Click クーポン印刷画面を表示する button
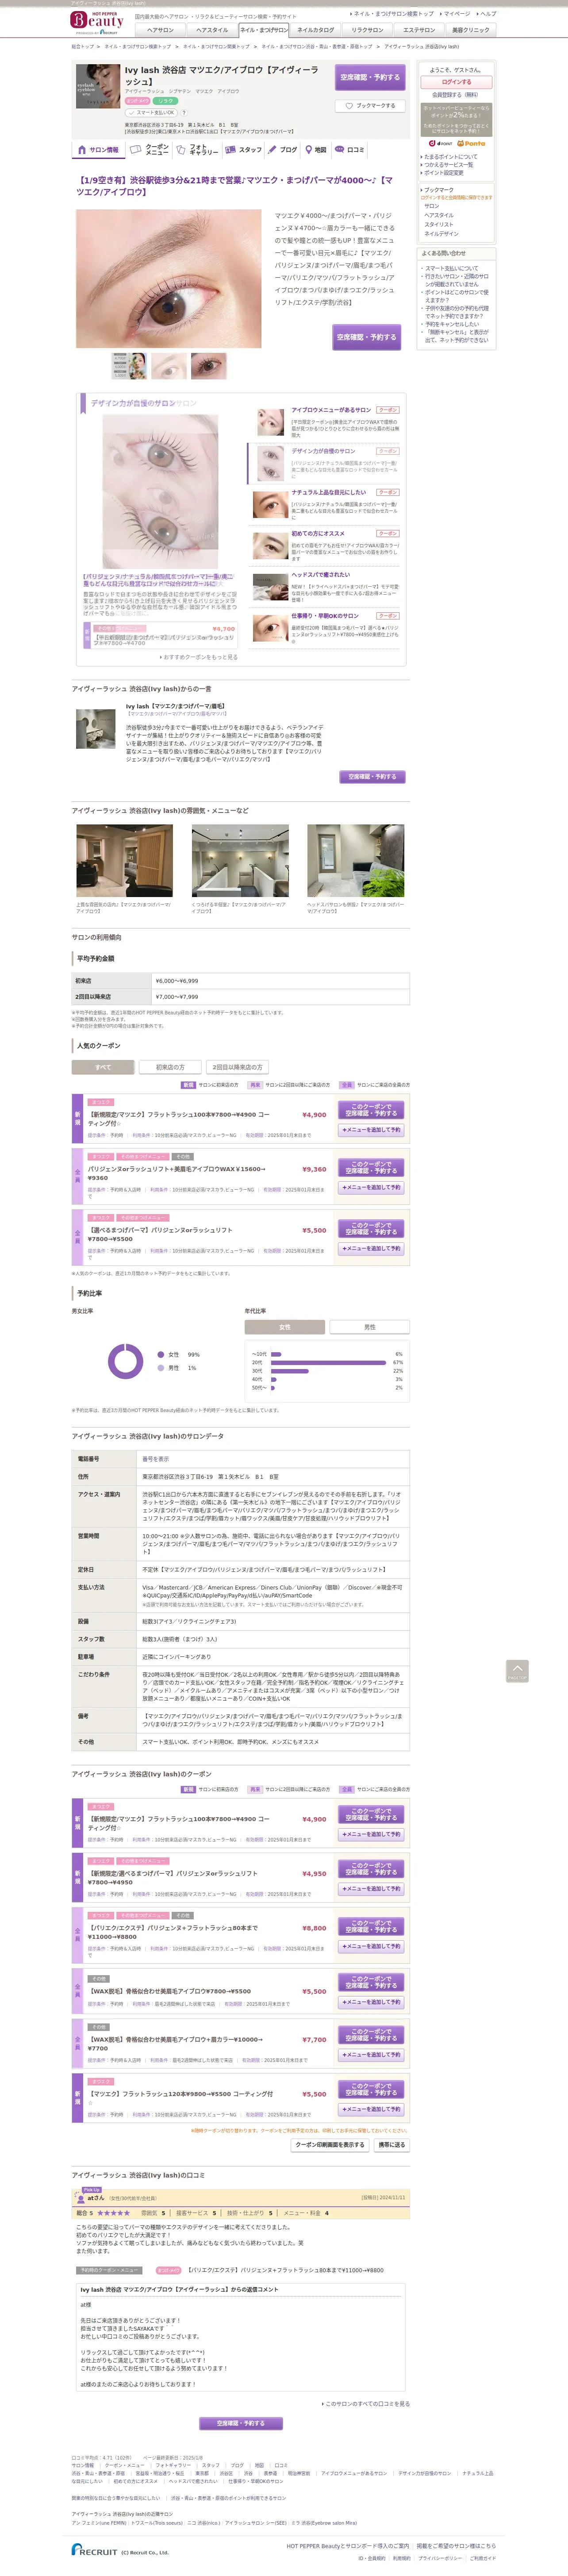Image resolution: width=568 pixels, height=2576 pixels. click(330, 2145)
